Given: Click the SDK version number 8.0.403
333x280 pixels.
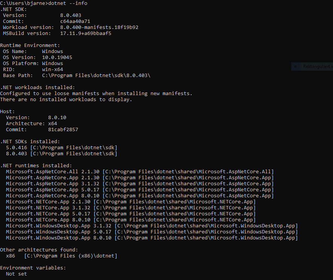Looking at the screenshot, I should click(x=71, y=15).
